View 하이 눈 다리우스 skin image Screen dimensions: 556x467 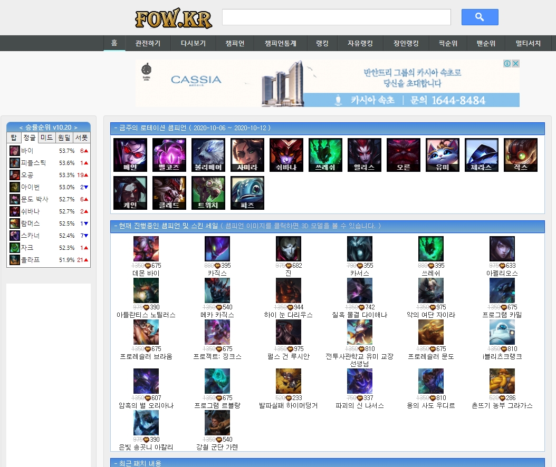pyautogui.click(x=288, y=290)
